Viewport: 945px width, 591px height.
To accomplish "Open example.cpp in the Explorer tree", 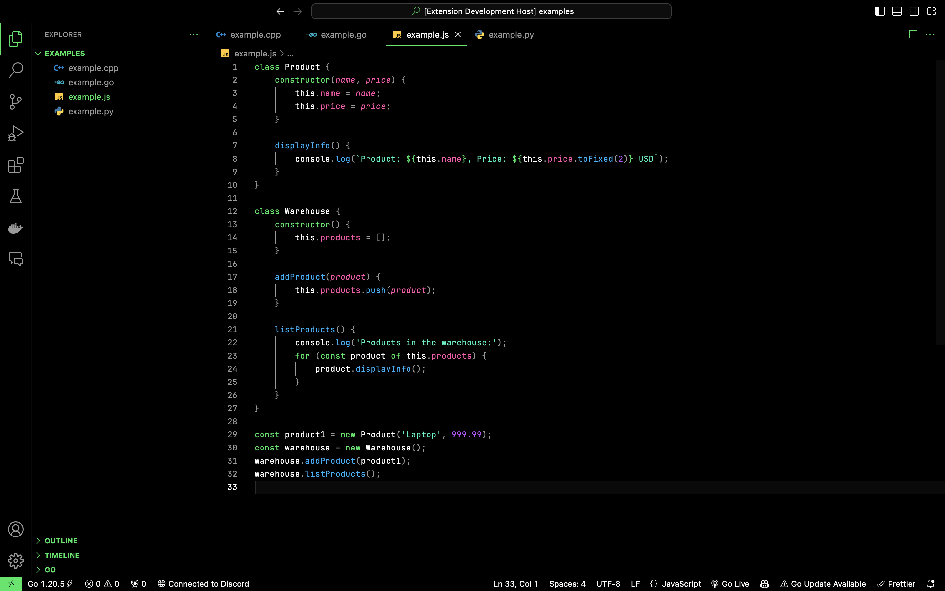I will pos(93,68).
